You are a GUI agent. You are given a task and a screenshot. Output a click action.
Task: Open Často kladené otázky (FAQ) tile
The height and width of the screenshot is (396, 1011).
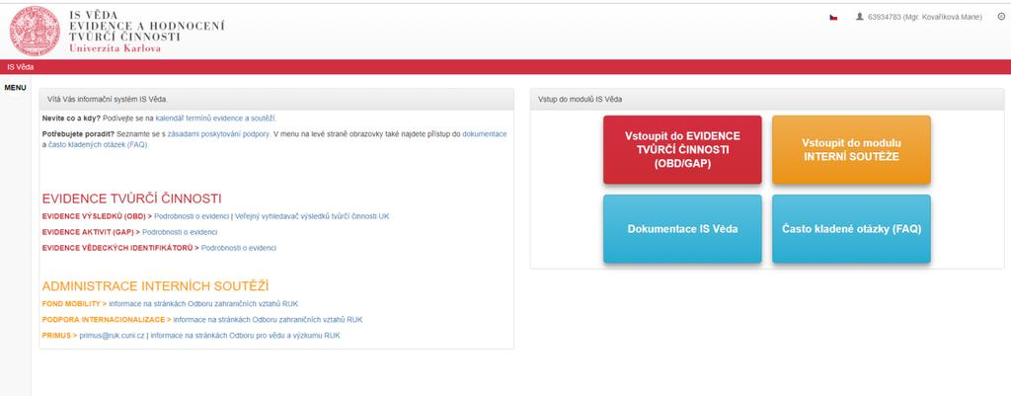851,229
